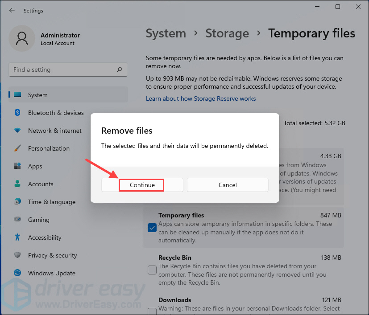Click the Gaming controller icon
The height and width of the screenshot is (315, 369).
17,219
